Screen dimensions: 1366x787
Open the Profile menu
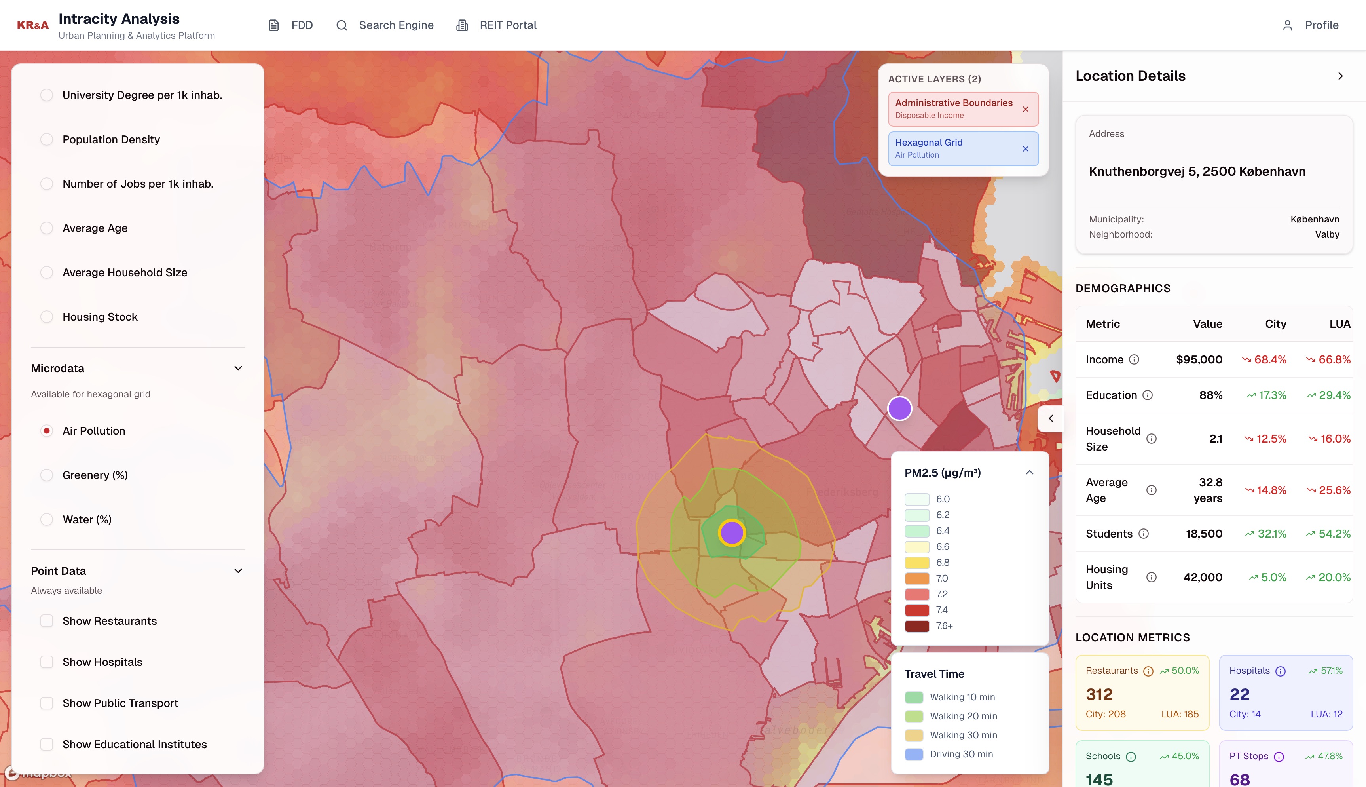pyautogui.click(x=1310, y=25)
